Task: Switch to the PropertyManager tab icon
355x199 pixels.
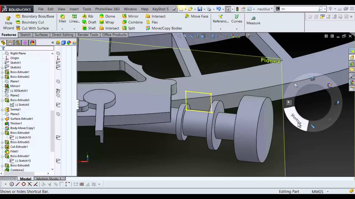Action: click(10, 43)
